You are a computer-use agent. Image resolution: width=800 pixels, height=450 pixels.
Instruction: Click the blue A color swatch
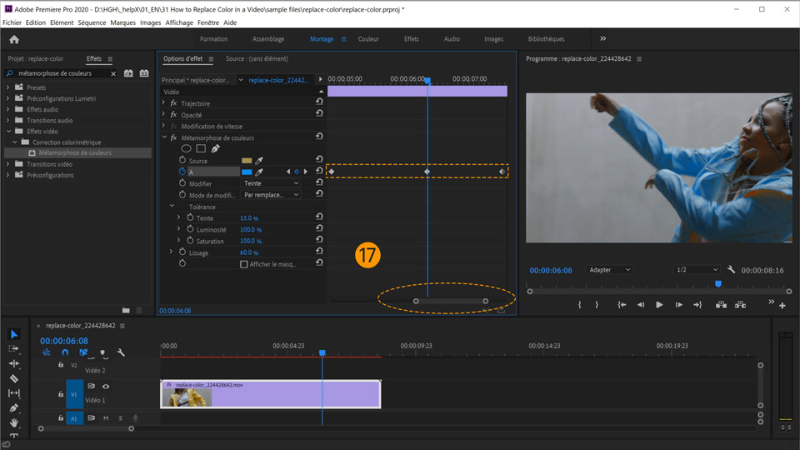click(247, 172)
